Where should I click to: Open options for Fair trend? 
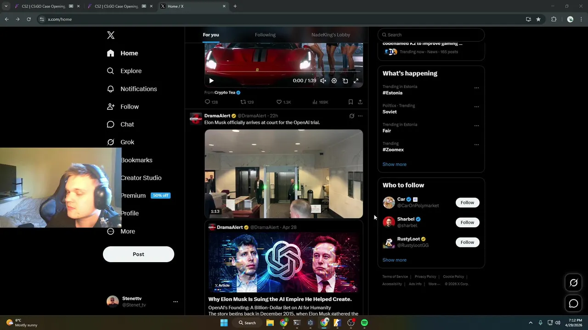click(x=476, y=126)
